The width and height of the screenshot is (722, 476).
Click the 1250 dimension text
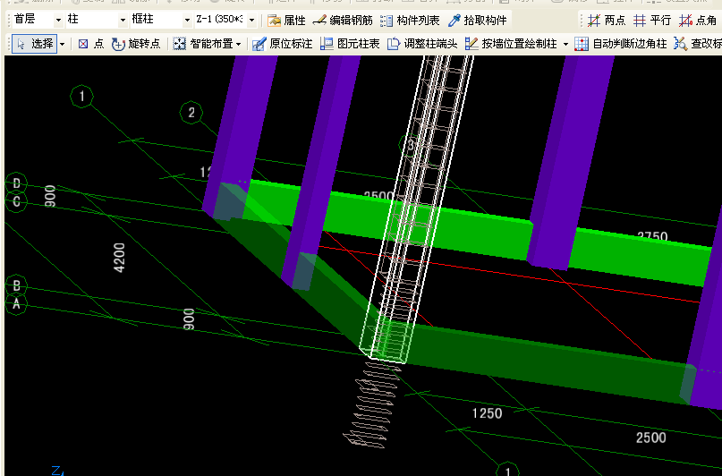pos(488,413)
